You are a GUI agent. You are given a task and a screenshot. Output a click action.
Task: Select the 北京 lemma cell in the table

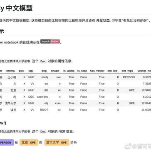click(x=13, y=90)
